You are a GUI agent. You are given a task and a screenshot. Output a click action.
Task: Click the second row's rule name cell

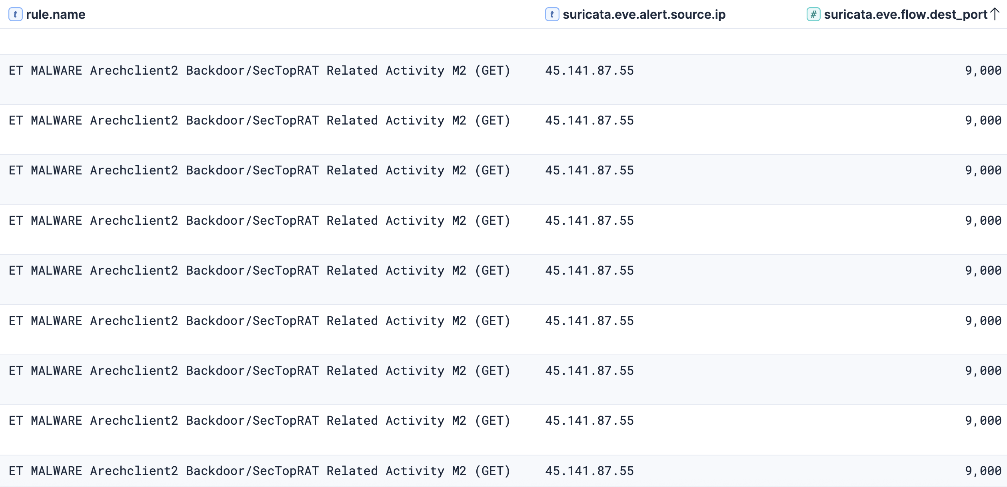260,121
